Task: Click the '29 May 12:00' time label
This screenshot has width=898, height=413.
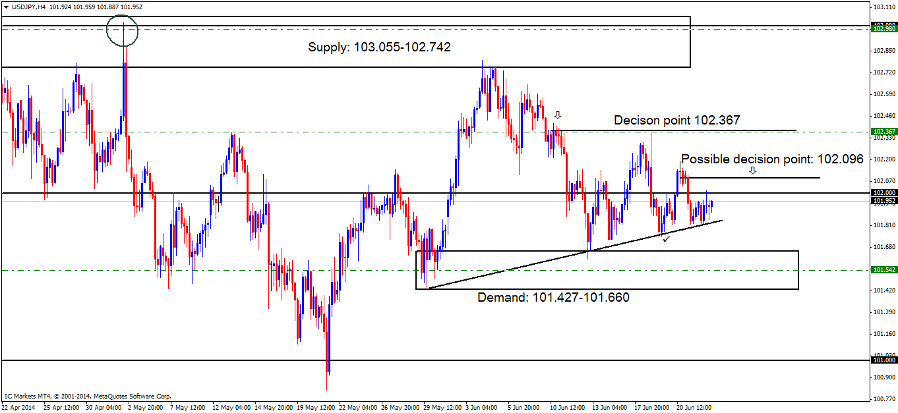Action: pyautogui.click(x=442, y=407)
